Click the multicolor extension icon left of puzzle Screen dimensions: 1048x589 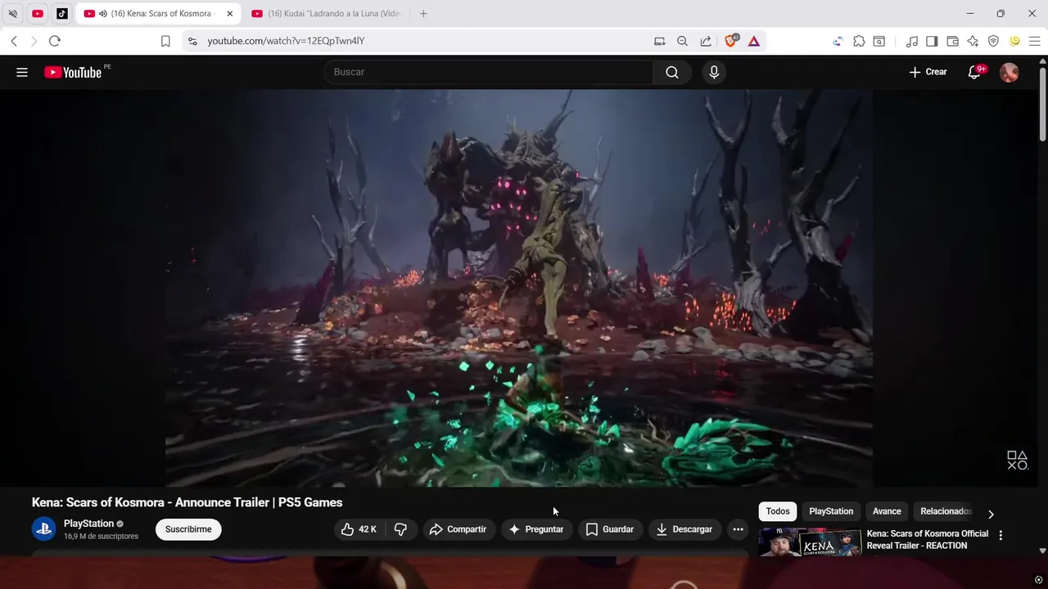point(838,41)
